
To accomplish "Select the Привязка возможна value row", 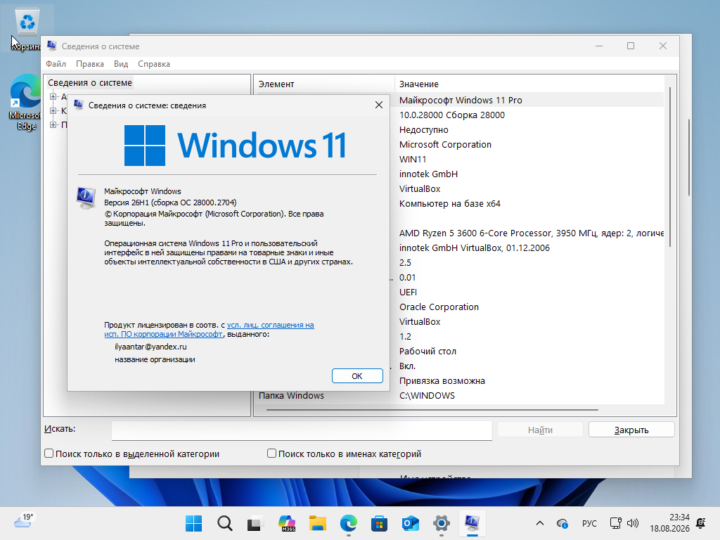I will (442, 380).
